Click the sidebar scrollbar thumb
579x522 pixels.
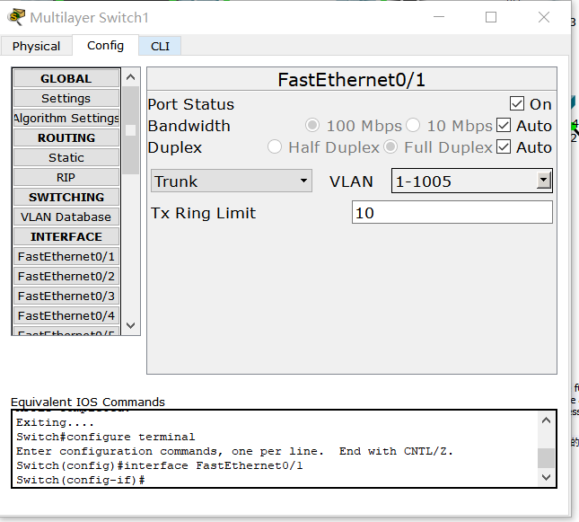(x=130, y=130)
